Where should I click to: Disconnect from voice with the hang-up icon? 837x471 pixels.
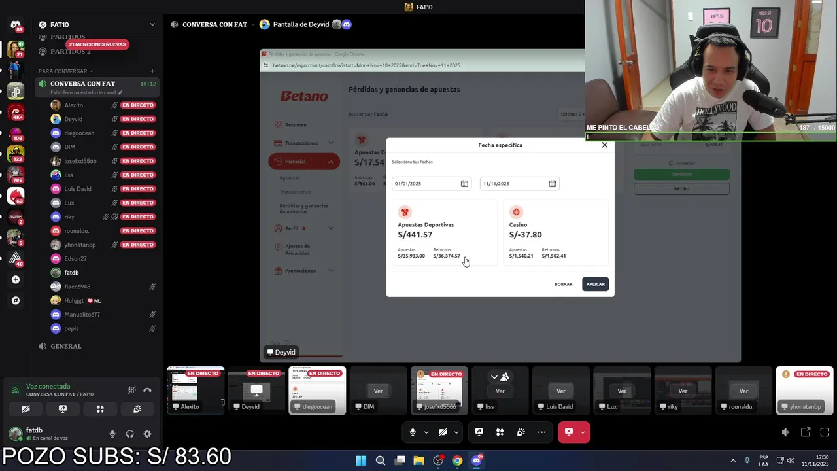coord(147,390)
